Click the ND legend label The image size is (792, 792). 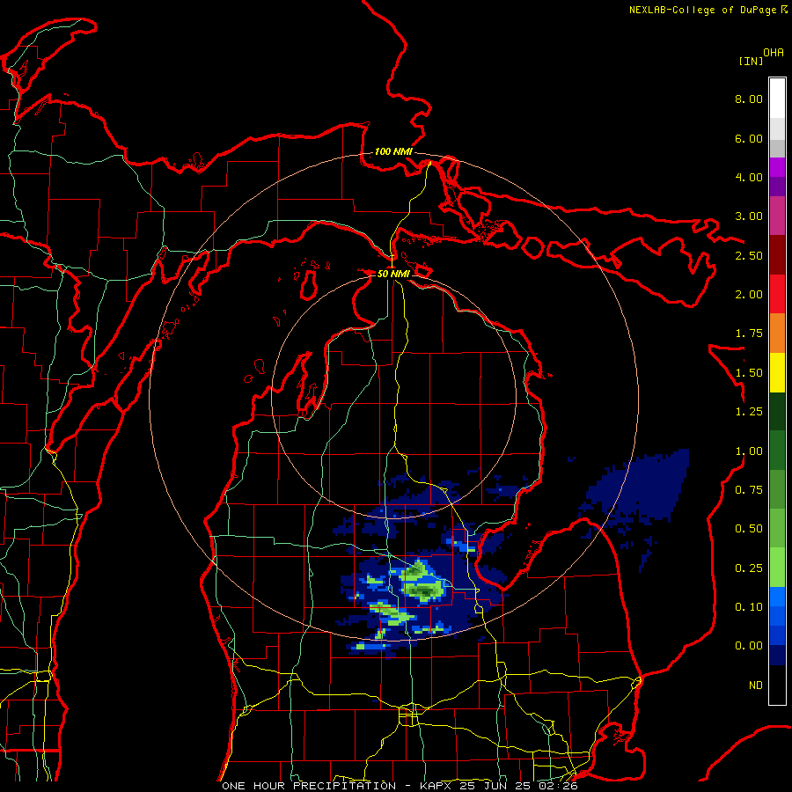click(756, 686)
